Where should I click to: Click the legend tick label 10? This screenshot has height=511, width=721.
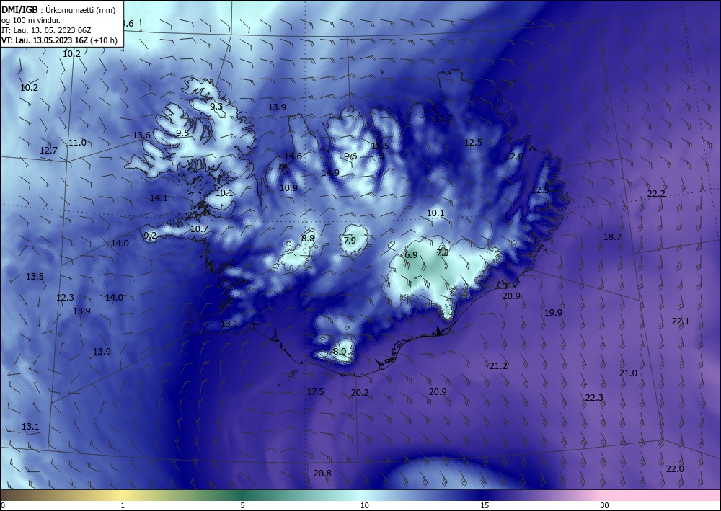[365, 506]
